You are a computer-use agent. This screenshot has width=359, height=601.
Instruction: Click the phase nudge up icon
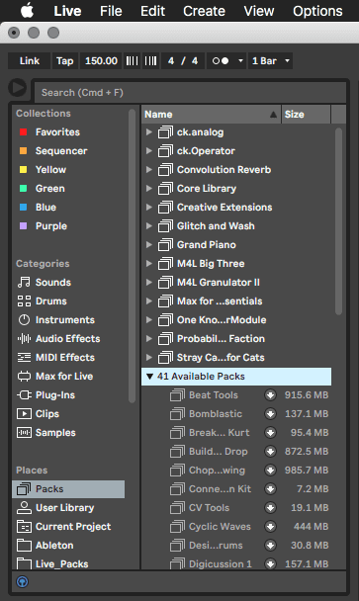[150, 61]
